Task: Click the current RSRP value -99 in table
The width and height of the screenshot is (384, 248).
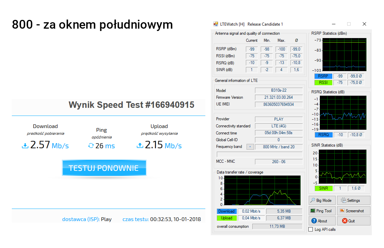Action: point(252,49)
